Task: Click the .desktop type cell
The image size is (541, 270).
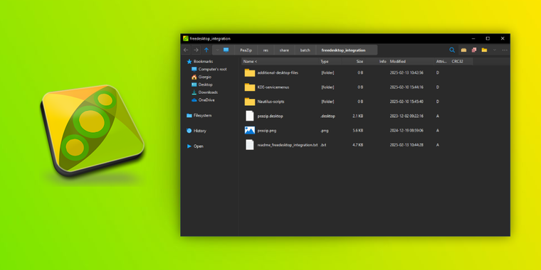Action: [327, 116]
